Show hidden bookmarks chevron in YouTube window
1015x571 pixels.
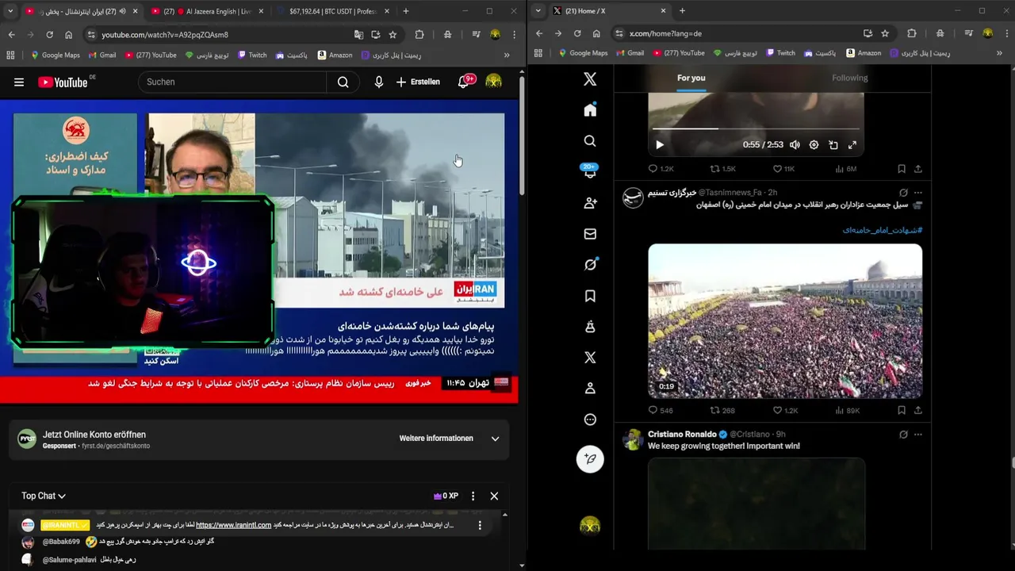(x=507, y=55)
